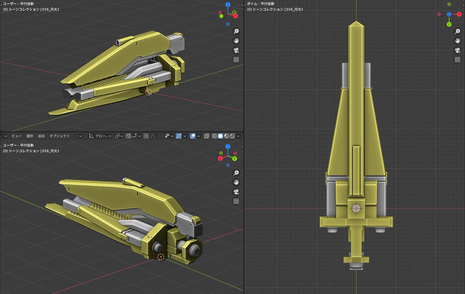This screenshot has height=294, width=465.
Task: Click ボトム・平行投影 label in right viewport
Action: (x=260, y=3)
